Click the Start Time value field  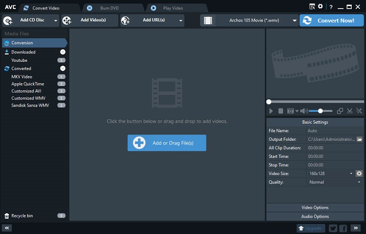[x=335, y=156]
